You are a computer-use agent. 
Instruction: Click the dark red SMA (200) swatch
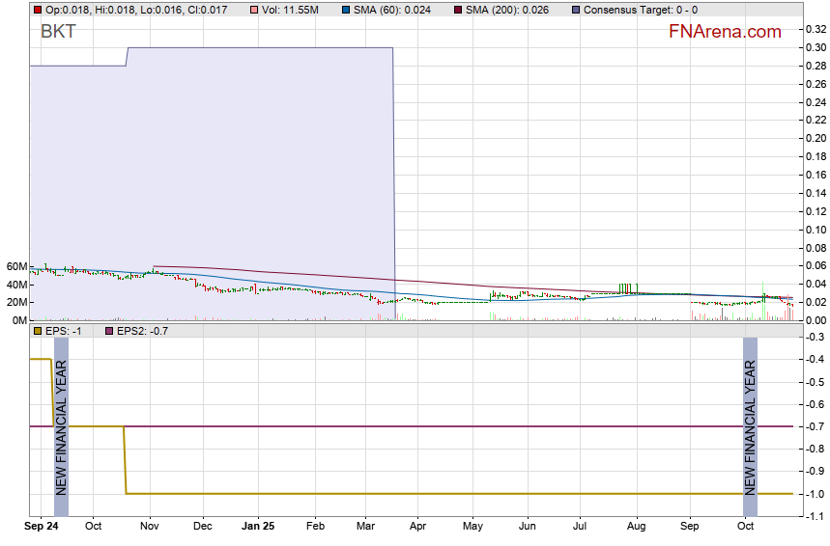tap(460, 10)
